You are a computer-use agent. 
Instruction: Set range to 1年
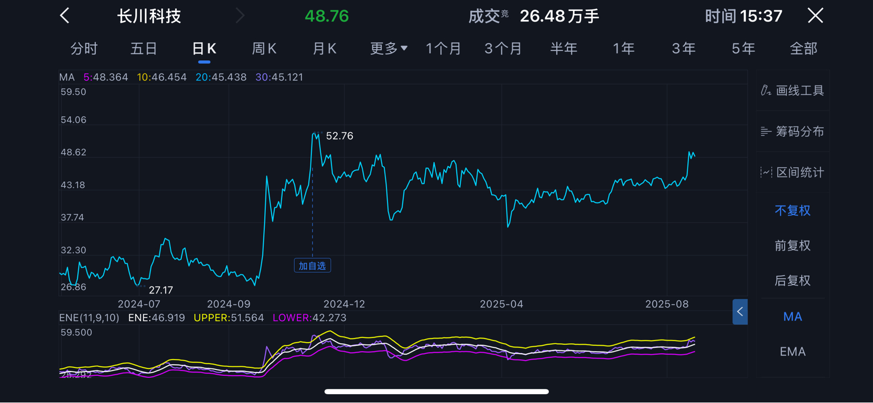[623, 49]
